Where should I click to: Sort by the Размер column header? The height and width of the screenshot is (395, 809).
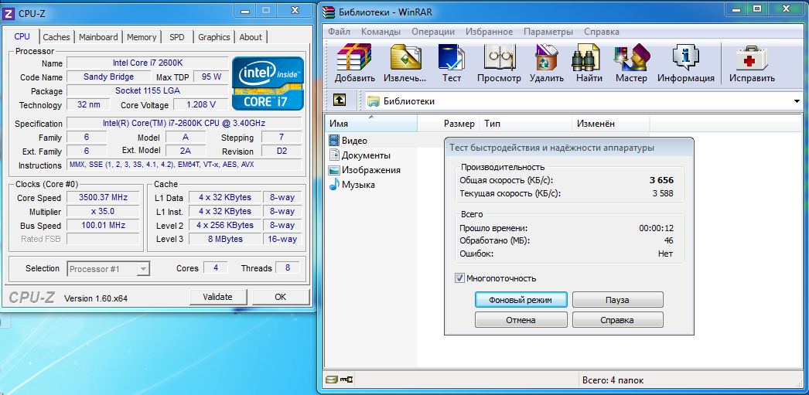click(449, 124)
